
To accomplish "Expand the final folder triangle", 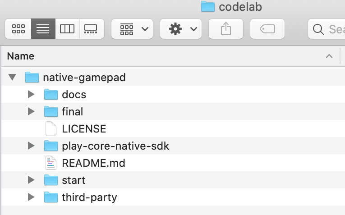I will click(31, 112).
